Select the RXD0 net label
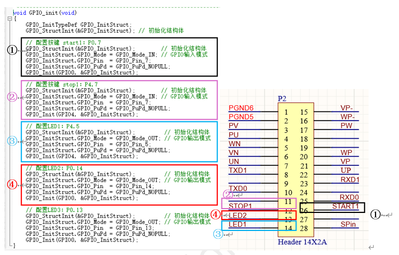399x255 pixels. [x=349, y=197]
